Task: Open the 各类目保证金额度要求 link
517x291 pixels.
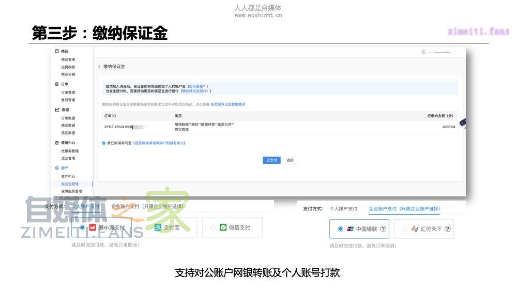Action: 228,104
